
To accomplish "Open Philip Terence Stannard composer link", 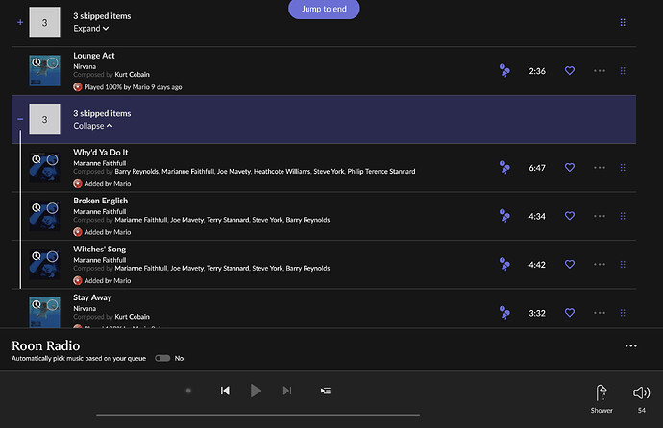I will [x=381, y=172].
